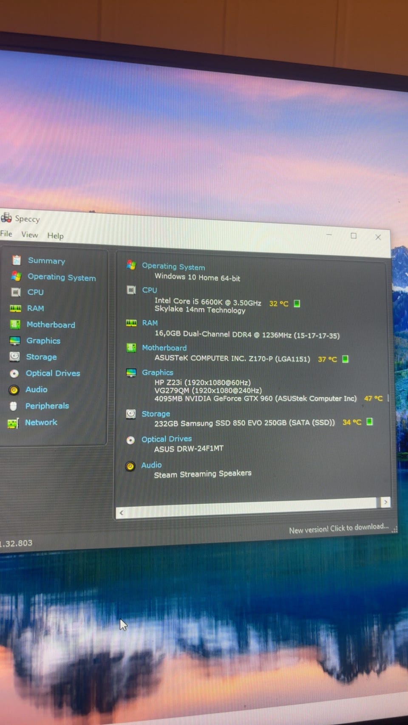Viewport: 408px width, 725px height.
Task: Select Operating System in the sidebar
Action: (x=62, y=277)
